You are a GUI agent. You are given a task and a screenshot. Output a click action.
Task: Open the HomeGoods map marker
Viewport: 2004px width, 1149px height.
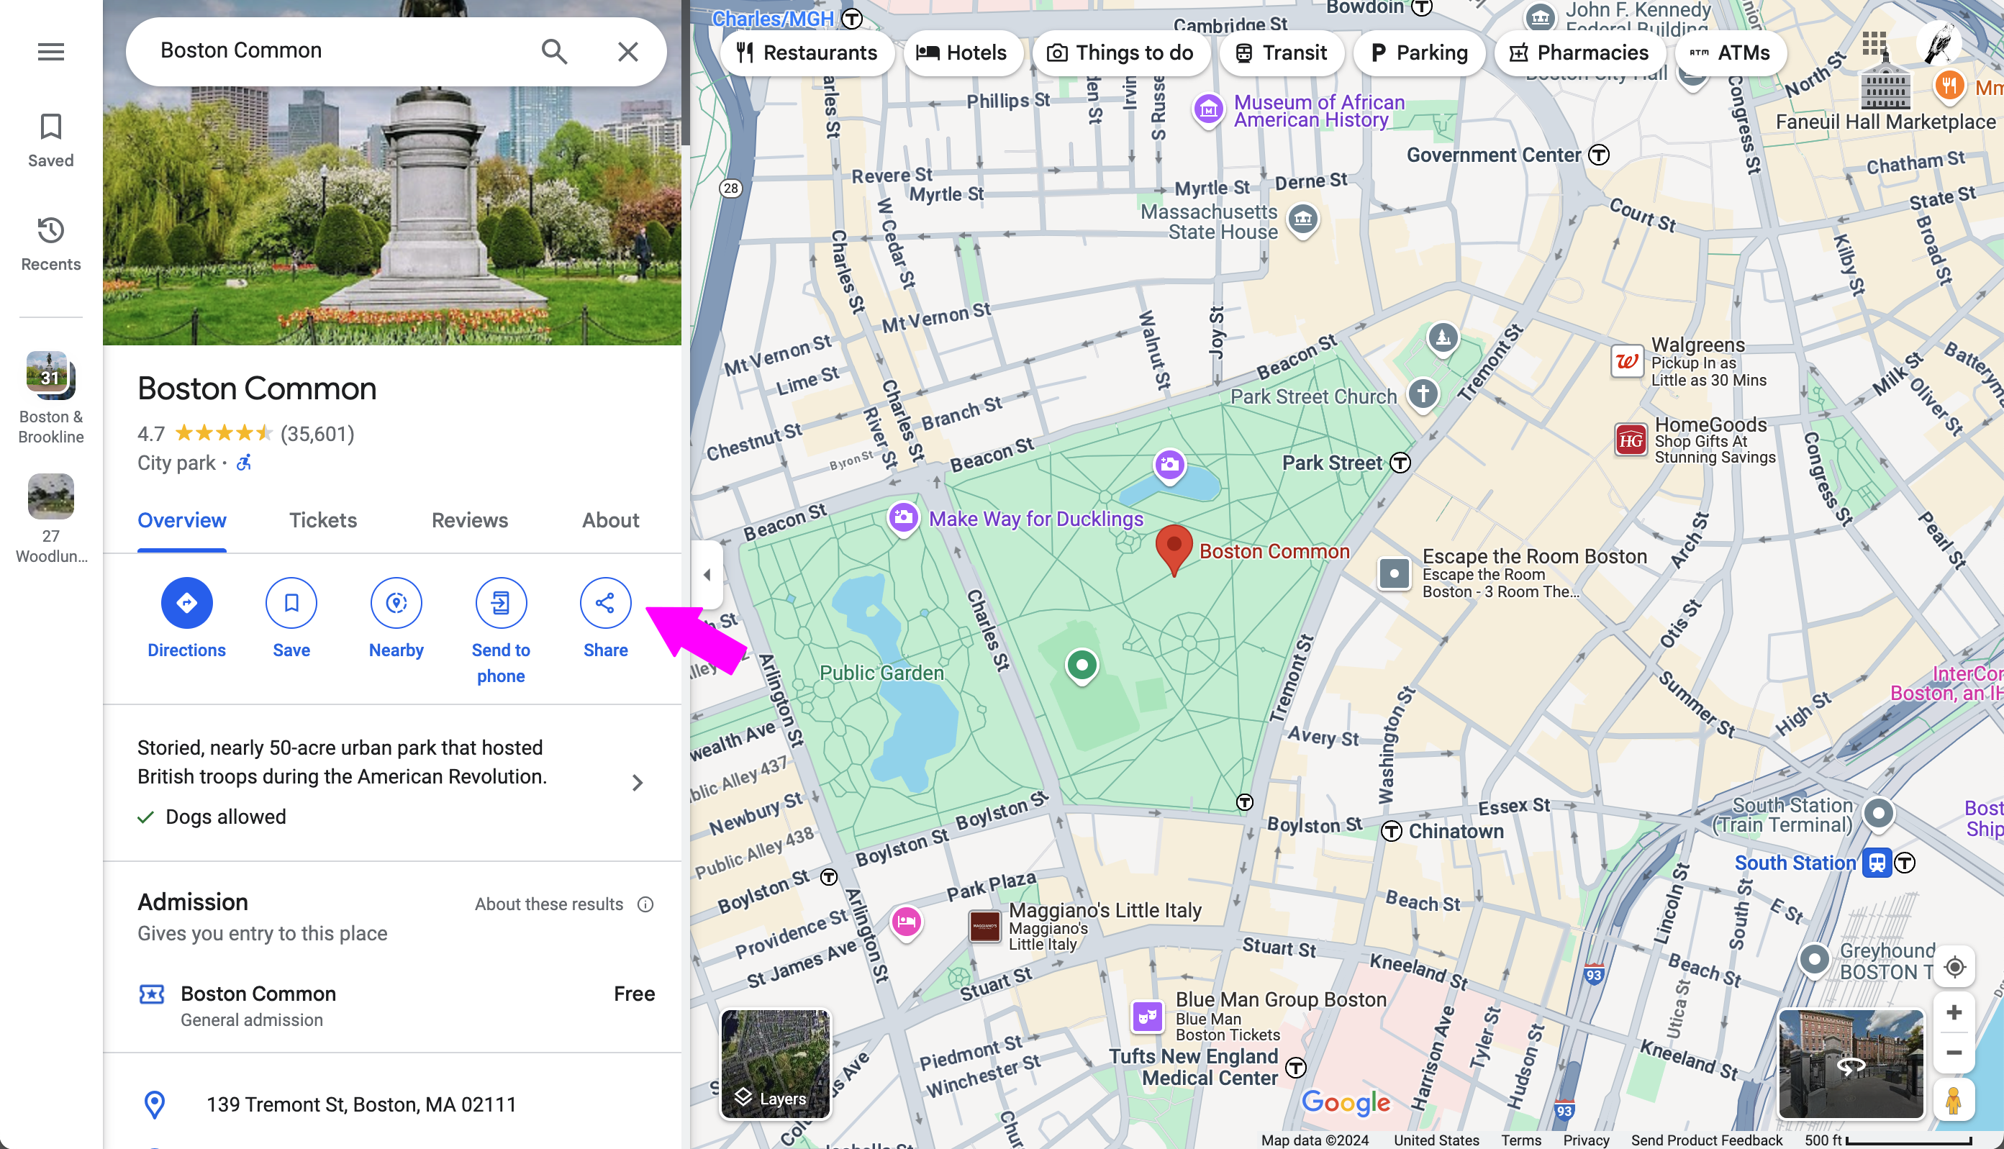click(1631, 440)
